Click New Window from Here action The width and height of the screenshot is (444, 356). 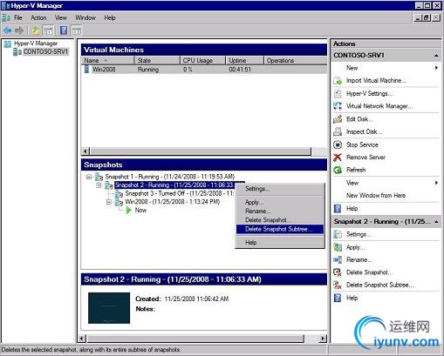(x=376, y=196)
